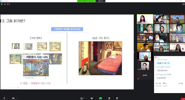185x100 pixels.
Task: Click the fourth top-row hint thumbnail with trees
Action: click(x=55, y=46)
